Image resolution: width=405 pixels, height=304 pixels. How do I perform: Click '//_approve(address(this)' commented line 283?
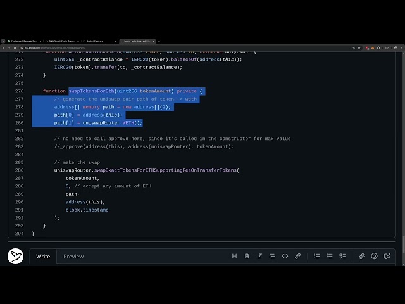pos(89,146)
